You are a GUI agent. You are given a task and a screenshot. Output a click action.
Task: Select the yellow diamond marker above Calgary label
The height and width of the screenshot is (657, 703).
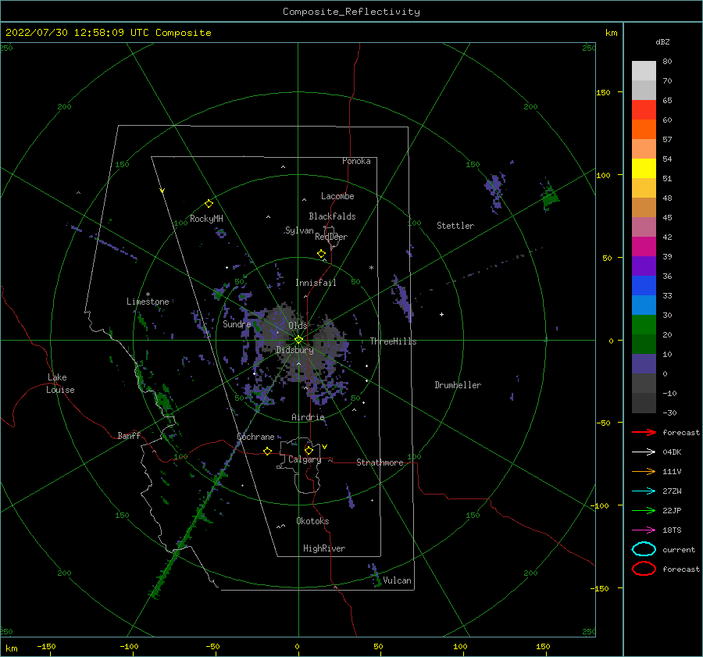[309, 450]
